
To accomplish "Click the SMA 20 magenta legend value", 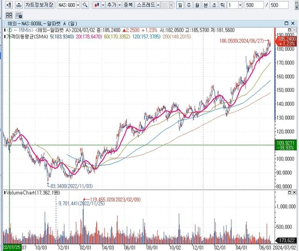I will (89, 37).
